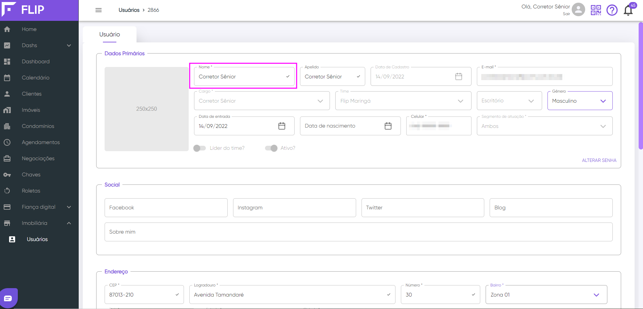Open the Data de nascimento calendar picker
The image size is (643, 309).
coord(388,126)
